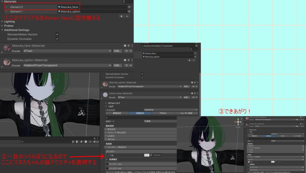Click the object picker icon beside Manuka_face Element 0
The height and width of the screenshot is (173, 306).
pyautogui.click(x=129, y=7)
